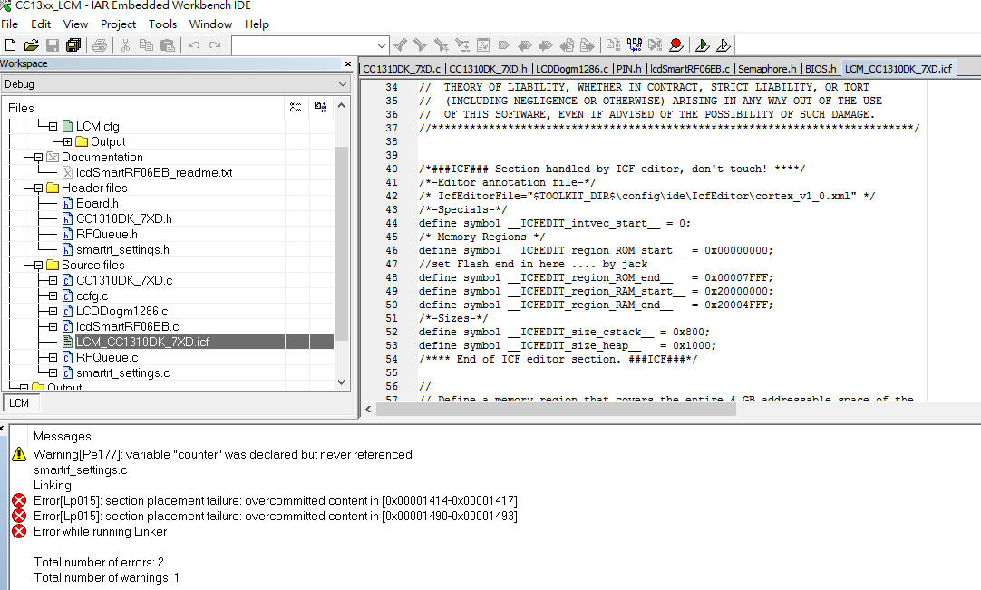
Task: Click the Copy icon in toolbar
Action: click(146, 45)
